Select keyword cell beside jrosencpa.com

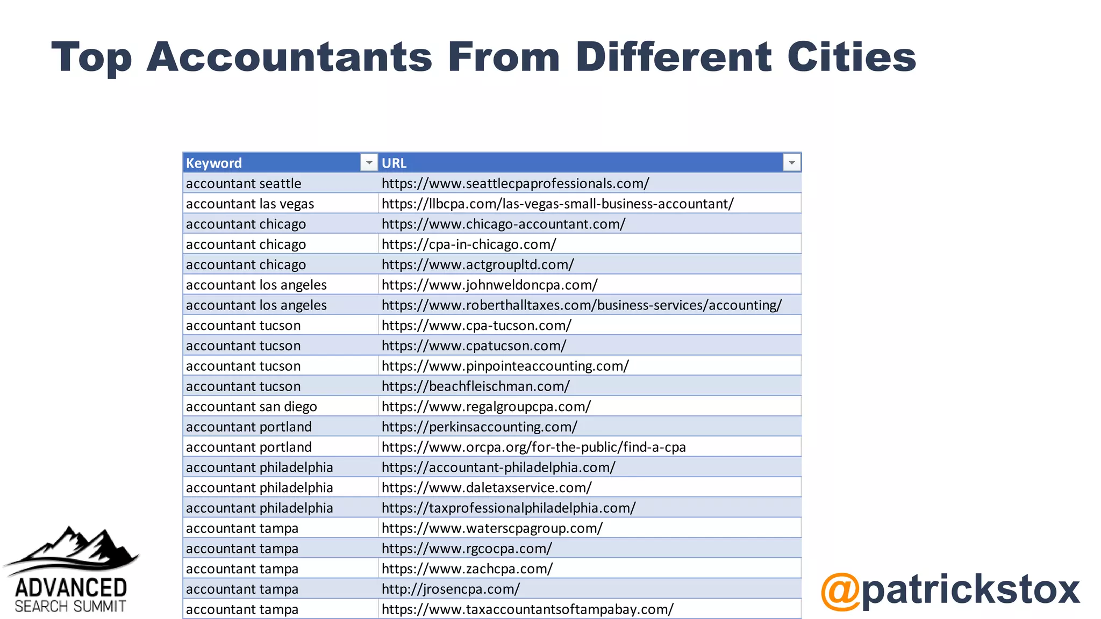coord(281,589)
